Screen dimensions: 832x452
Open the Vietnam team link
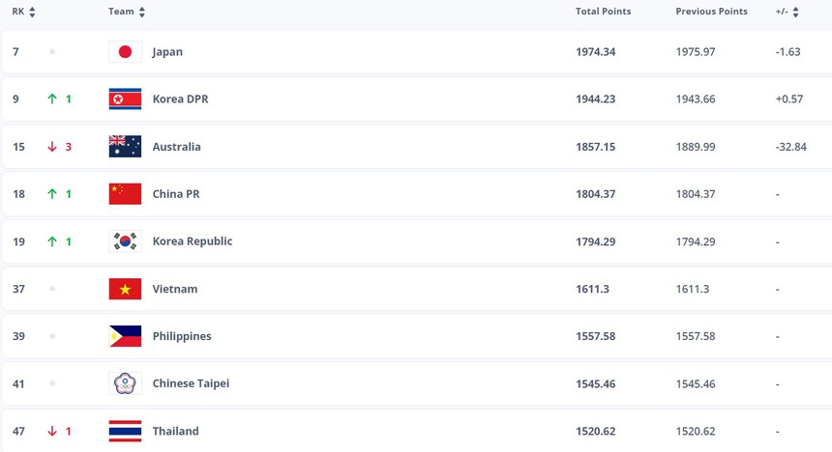click(x=174, y=289)
